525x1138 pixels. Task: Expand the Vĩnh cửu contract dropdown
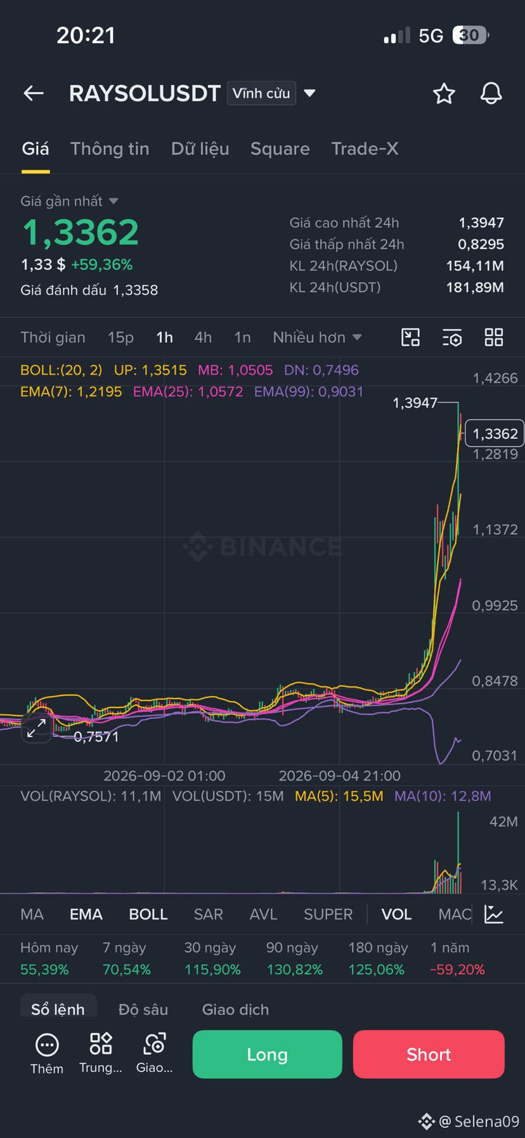[272, 93]
